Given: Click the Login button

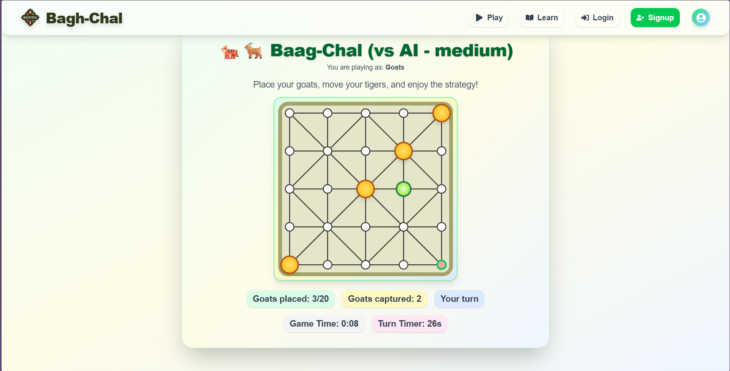Looking at the screenshot, I should coord(597,18).
